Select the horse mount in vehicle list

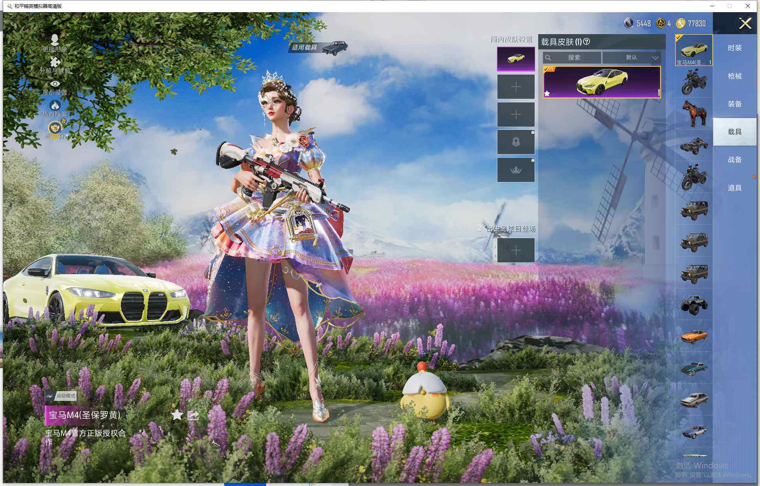point(694,113)
